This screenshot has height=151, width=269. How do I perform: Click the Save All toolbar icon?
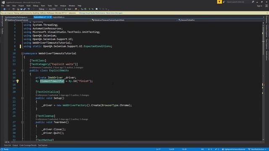(x=24, y=9)
